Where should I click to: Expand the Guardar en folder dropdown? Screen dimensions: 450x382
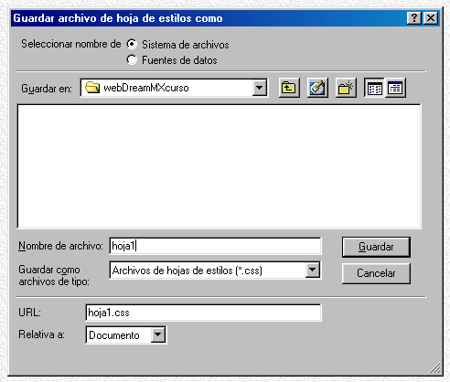(x=260, y=88)
